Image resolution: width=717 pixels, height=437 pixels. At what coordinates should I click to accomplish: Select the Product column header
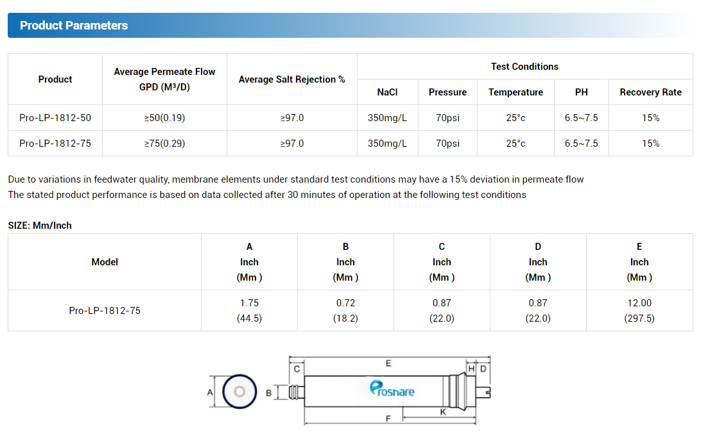[x=55, y=79]
